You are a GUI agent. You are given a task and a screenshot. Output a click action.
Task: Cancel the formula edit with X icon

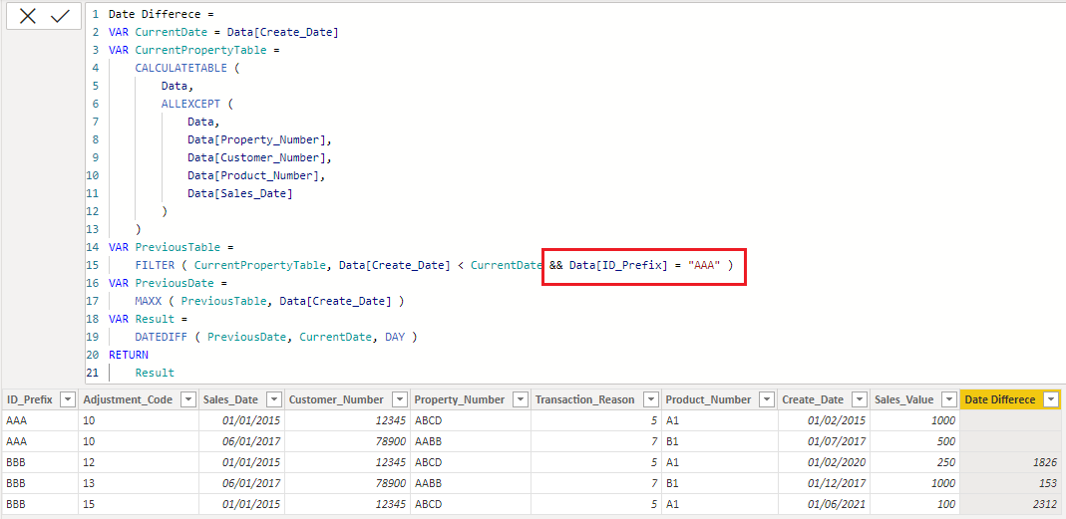tap(28, 16)
